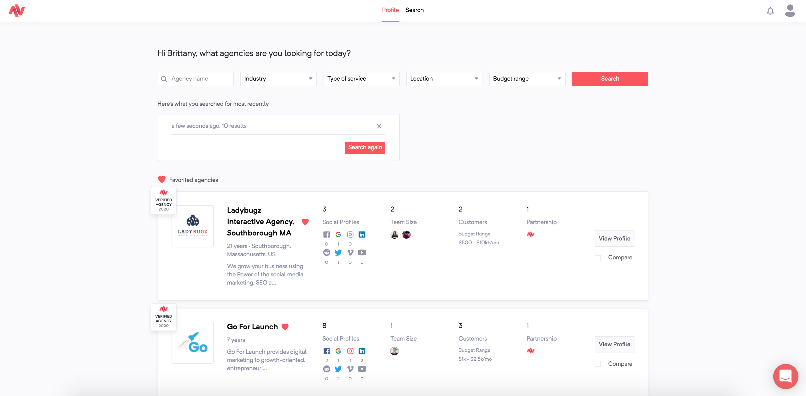The height and width of the screenshot is (396, 806).
Task: Click the red Search button
Action: pos(610,79)
